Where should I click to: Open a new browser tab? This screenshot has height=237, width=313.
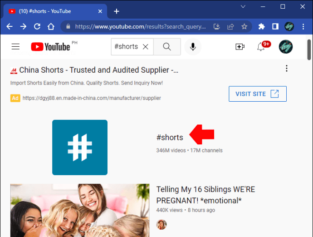coord(117,11)
